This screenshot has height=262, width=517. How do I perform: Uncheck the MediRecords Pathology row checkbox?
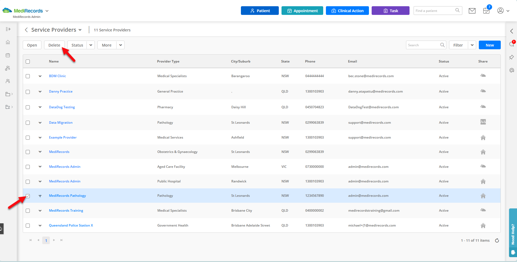[x=28, y=196]
